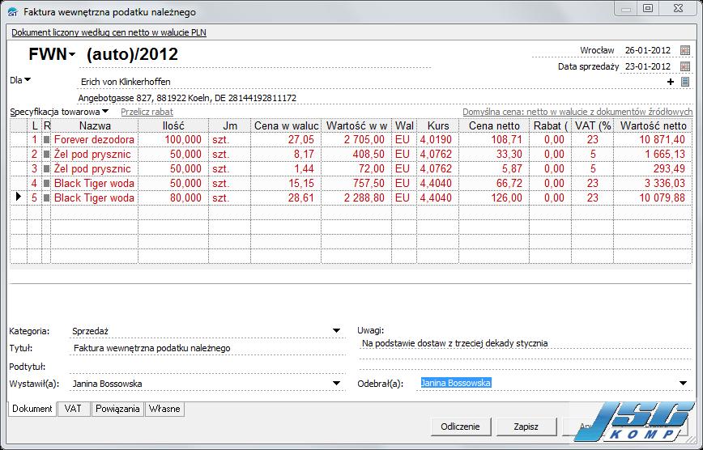
Task: Click Domyślna cena netto w walucie link
Action: tap(577, 112)
